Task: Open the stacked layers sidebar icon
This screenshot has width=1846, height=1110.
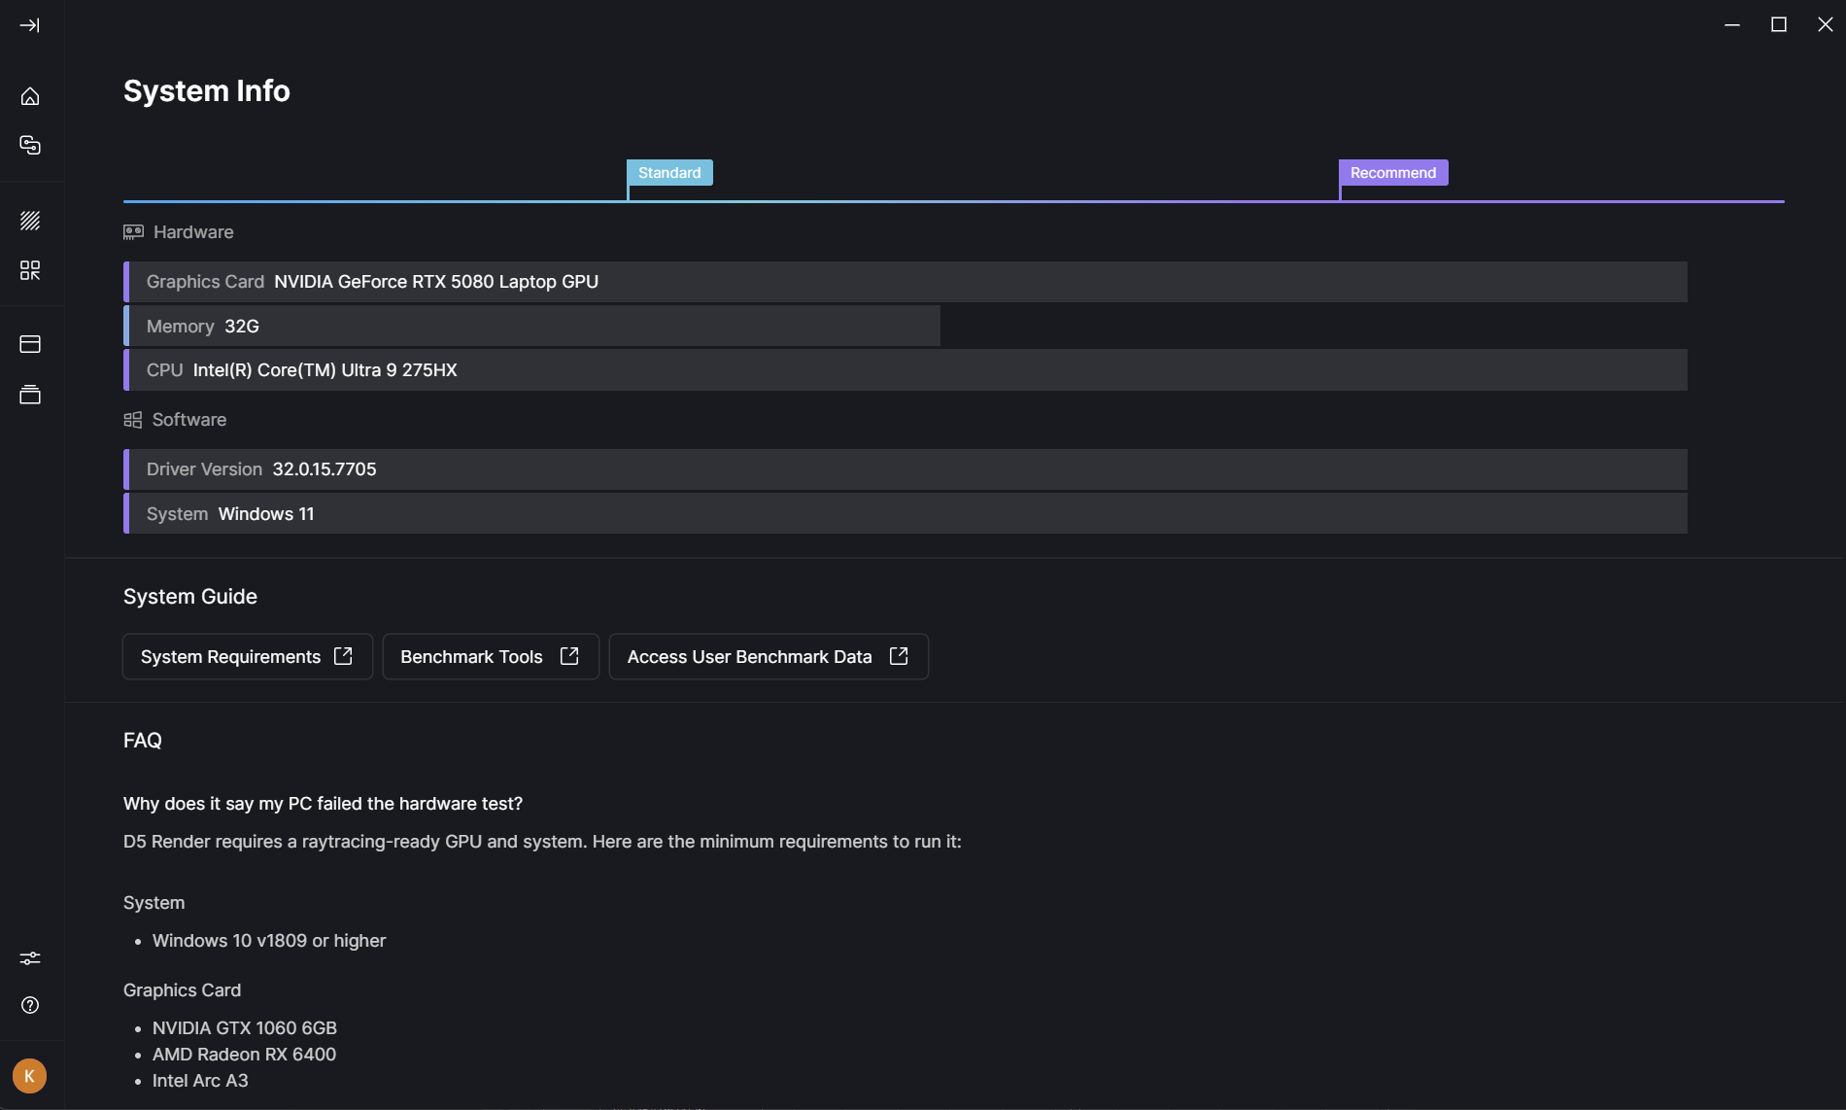Action: pyautogui.click(x=30, y=395)
